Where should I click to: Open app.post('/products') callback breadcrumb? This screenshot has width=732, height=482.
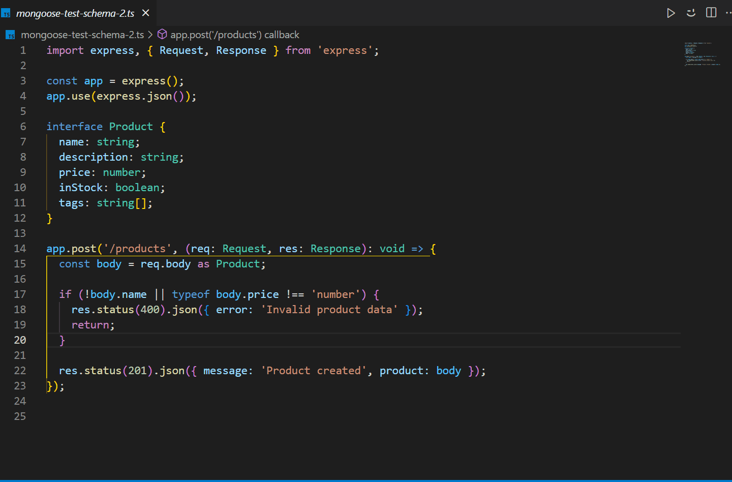coord(235,35)
